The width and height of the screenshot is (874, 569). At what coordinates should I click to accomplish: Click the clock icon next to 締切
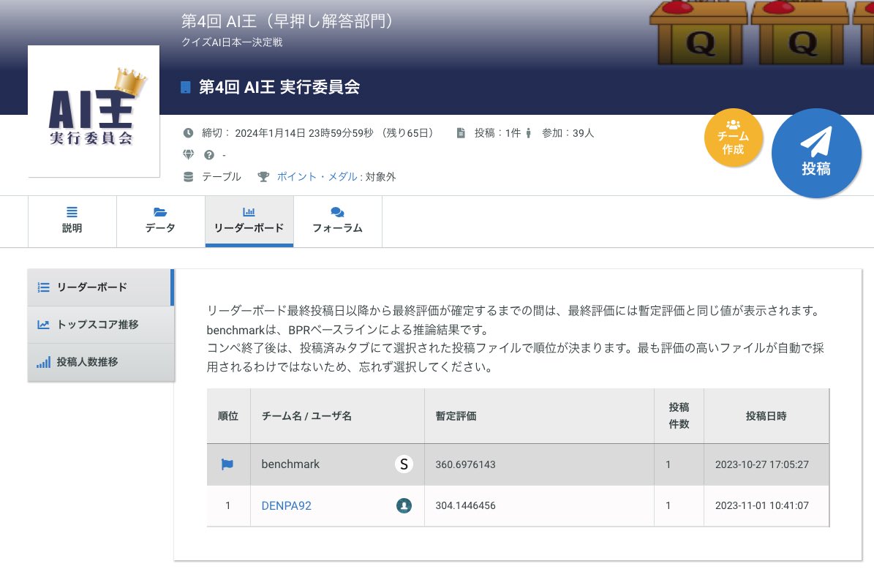(x=189, y=133)
